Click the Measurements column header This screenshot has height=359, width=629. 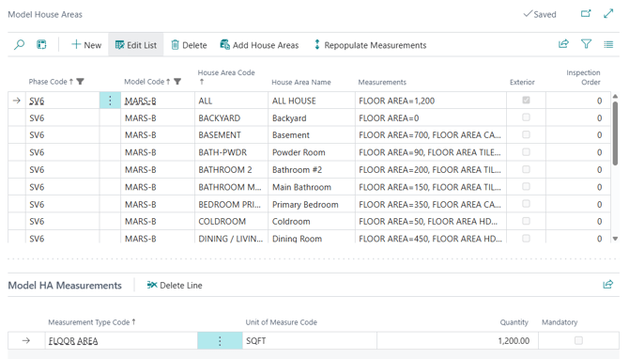382,82
